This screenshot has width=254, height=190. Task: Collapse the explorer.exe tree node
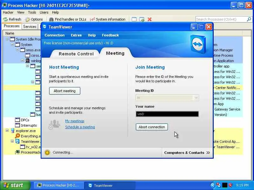pos(7,130)
